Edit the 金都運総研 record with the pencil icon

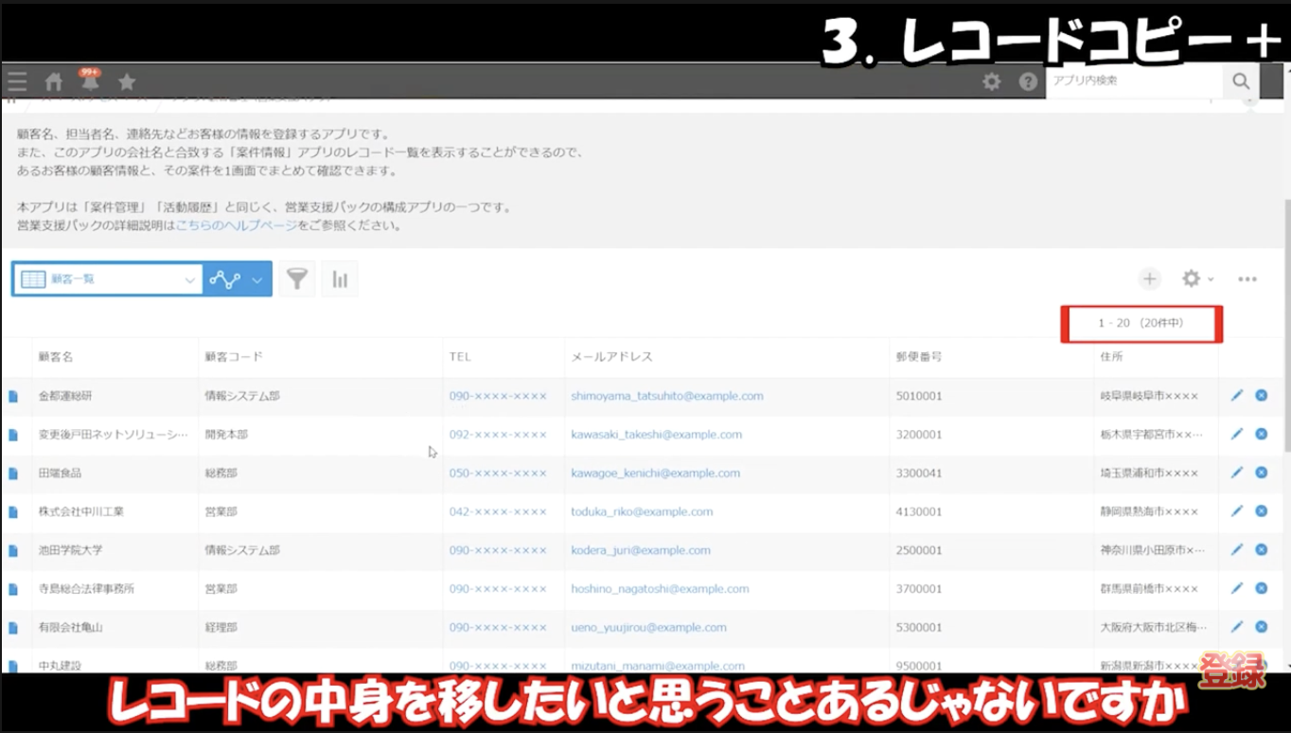coord(1236,395)
